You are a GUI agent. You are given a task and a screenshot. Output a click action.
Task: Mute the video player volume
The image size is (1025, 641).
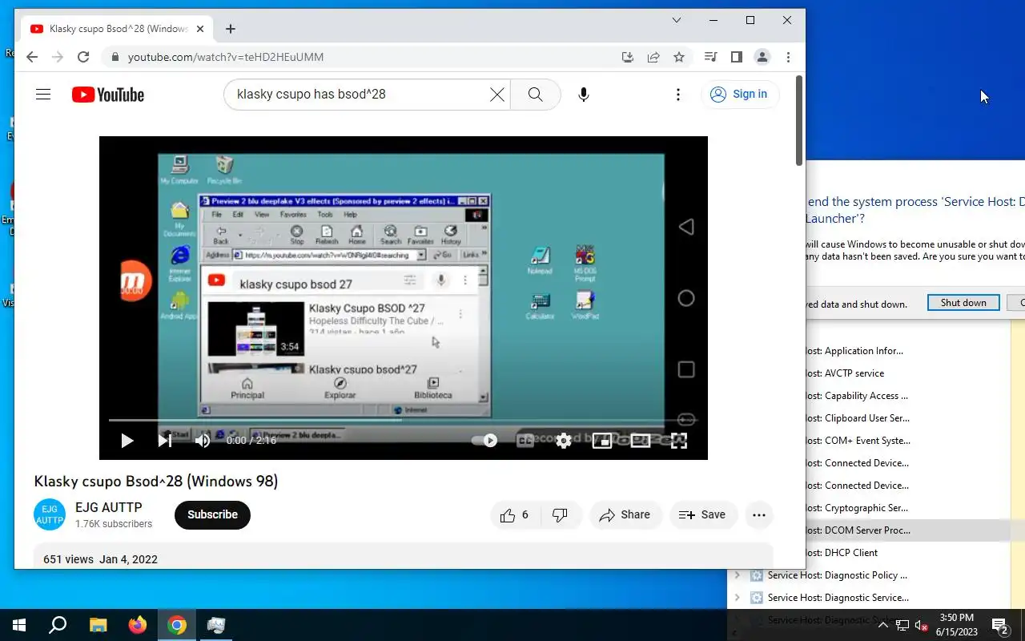pos(203,440)
